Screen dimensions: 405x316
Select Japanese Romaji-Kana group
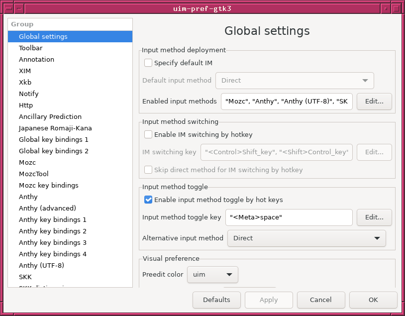tap(55, 128)
